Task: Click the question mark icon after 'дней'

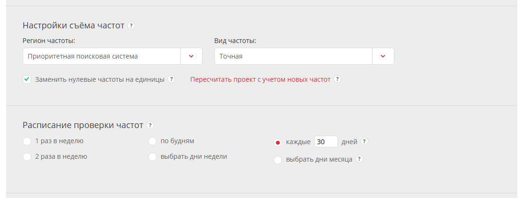Action: pos(364,141)
